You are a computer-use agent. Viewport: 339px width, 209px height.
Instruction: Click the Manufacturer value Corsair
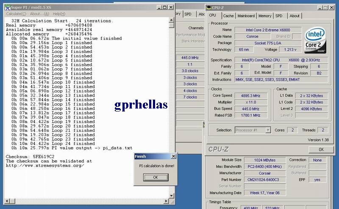click(265, 173)
